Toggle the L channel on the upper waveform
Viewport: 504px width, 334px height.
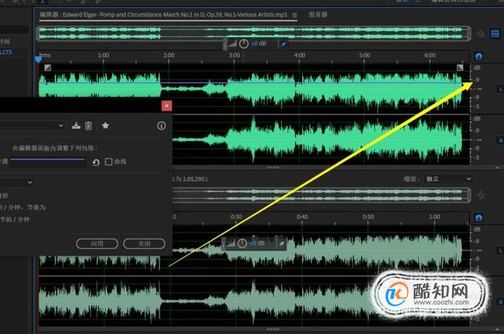[x=500, y=89]
